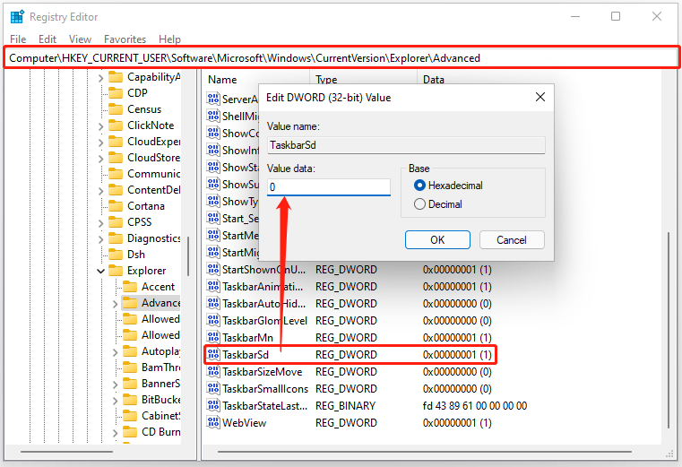Click the TaskbarStateLast binary value icon
The width and height of the screenshot is (682, 467).
click(213, 406)
